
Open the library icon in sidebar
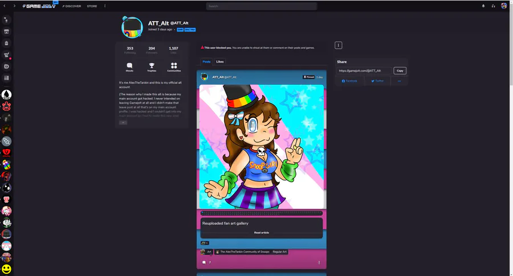coord(6,78)
